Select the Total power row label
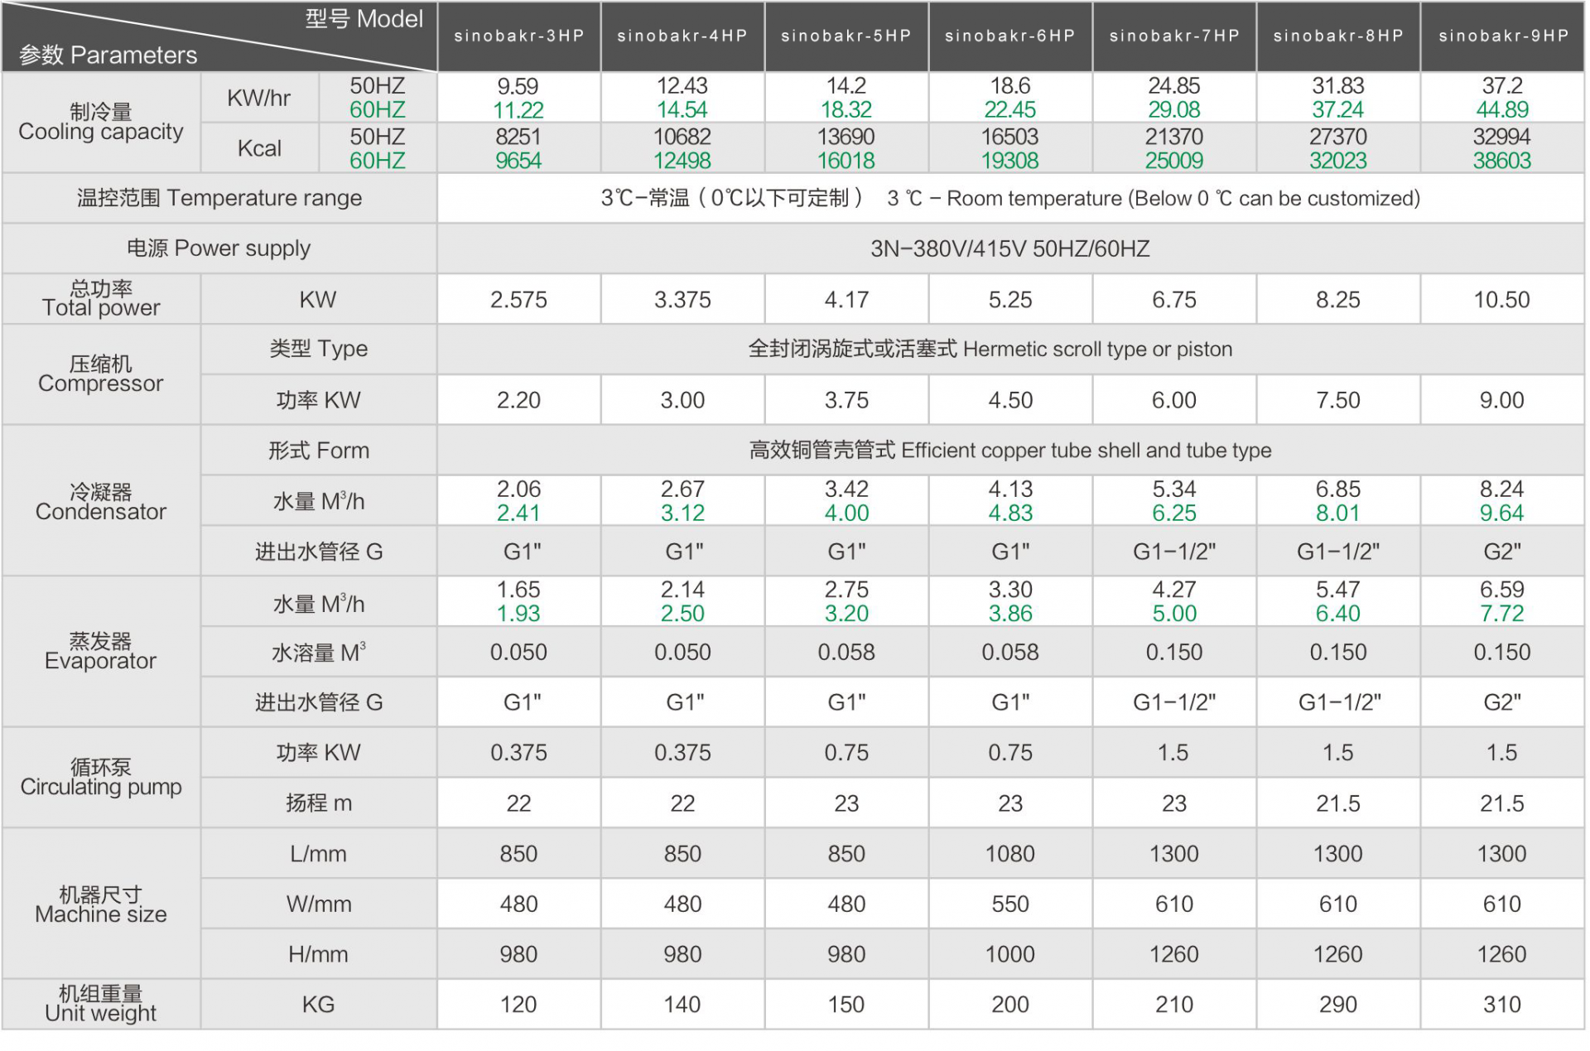The height and width of the screenshot is (1051, 1590). point(101,298)
